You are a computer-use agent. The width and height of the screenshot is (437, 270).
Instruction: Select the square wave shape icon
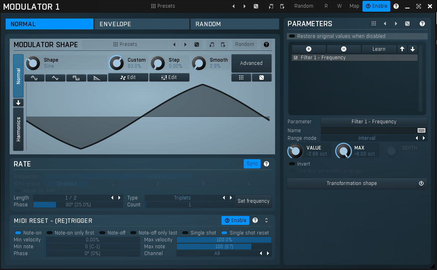coord(76,78)
